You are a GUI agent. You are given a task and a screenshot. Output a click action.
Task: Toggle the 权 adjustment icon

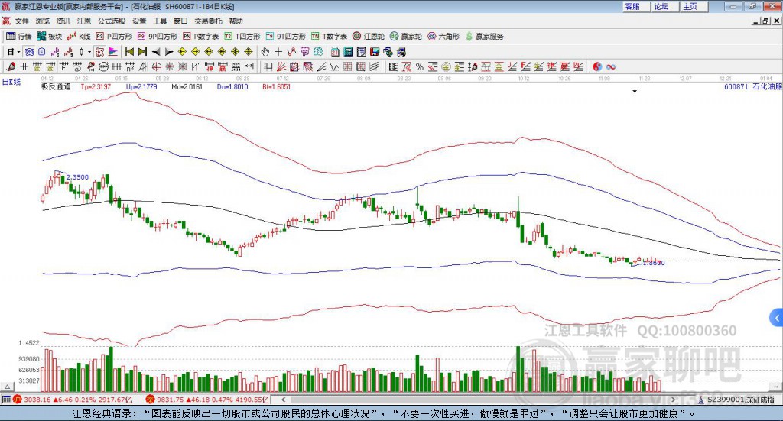[x=99, y=52]
